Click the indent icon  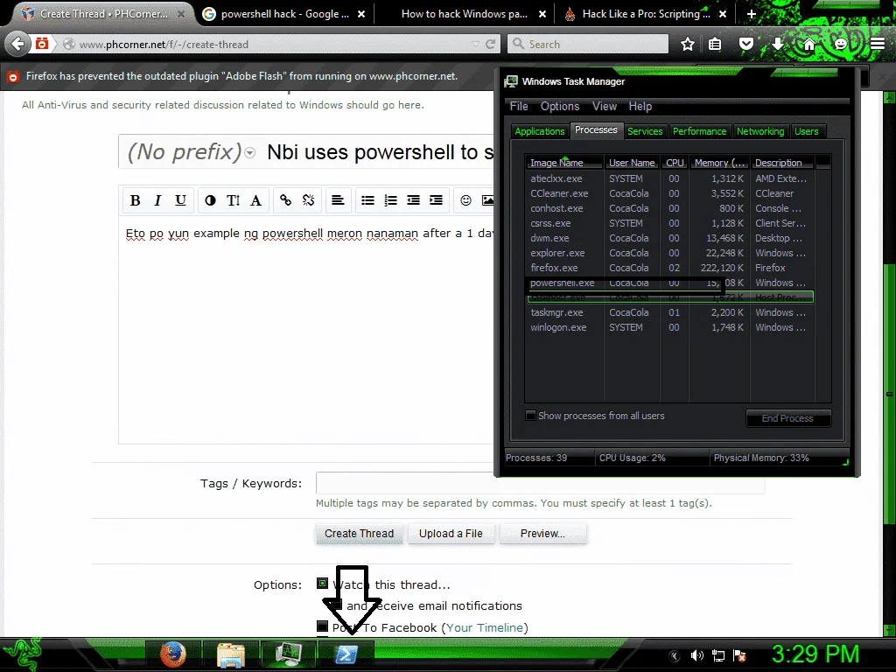[436, 200]
